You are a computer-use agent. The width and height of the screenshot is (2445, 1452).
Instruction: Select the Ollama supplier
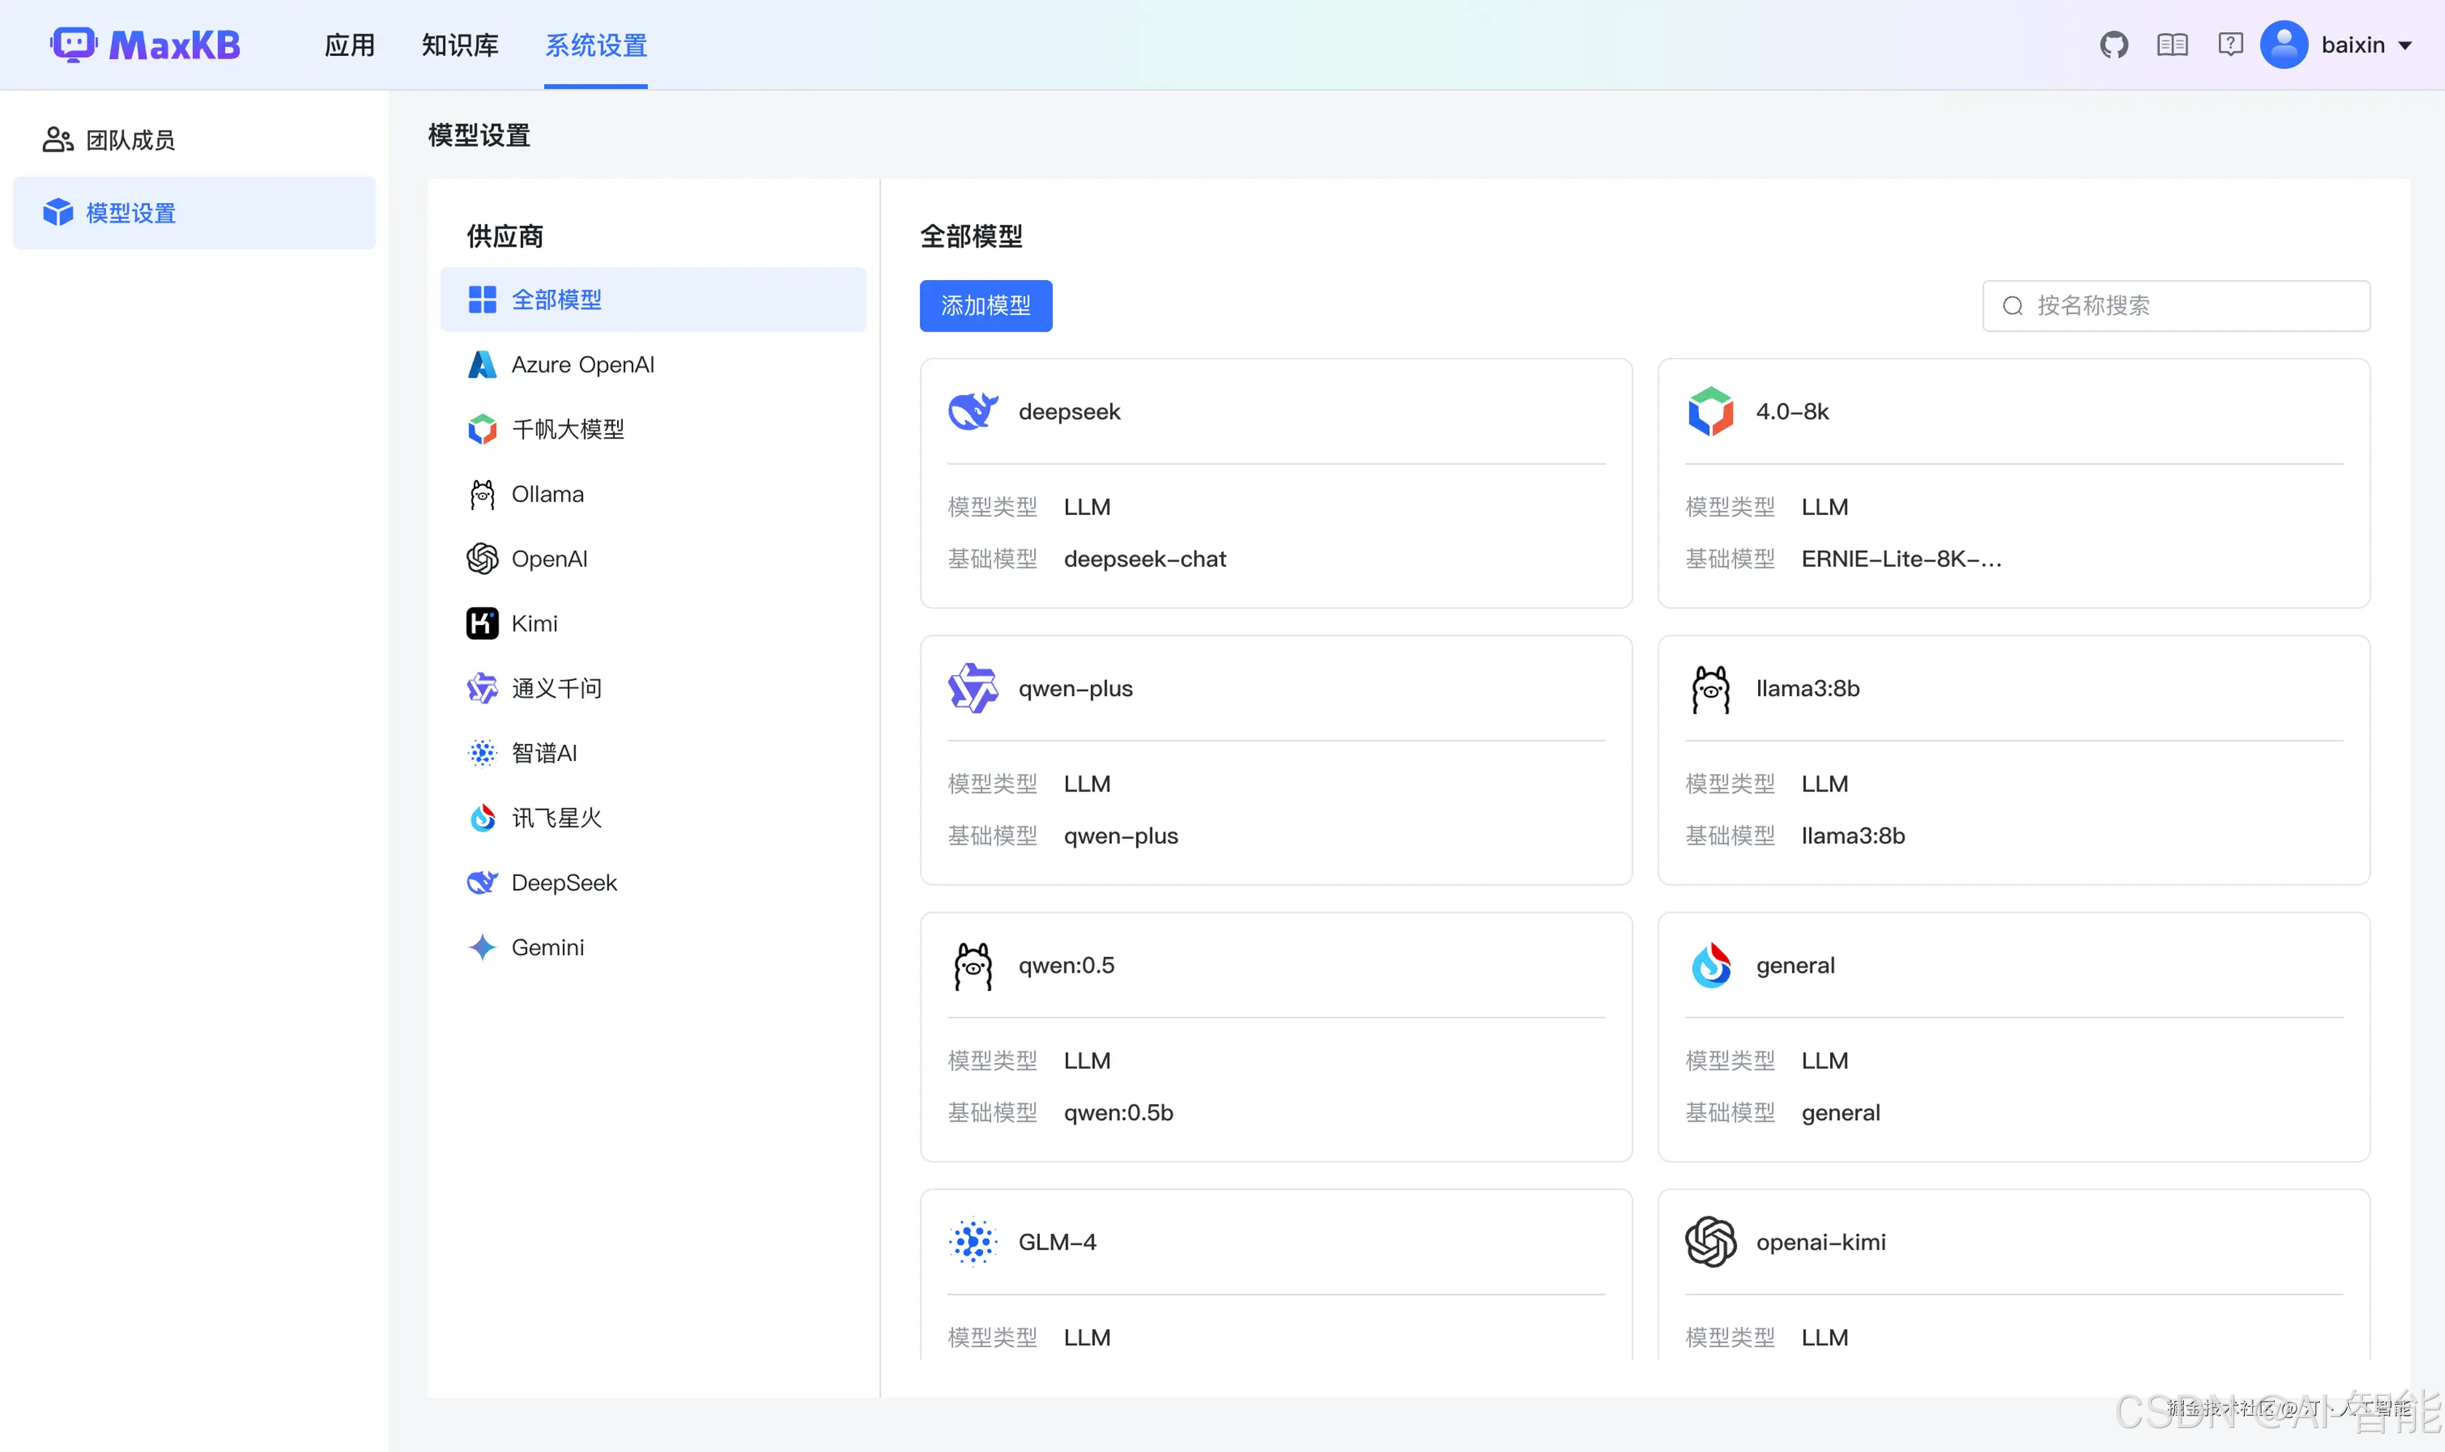pos(547,494)
